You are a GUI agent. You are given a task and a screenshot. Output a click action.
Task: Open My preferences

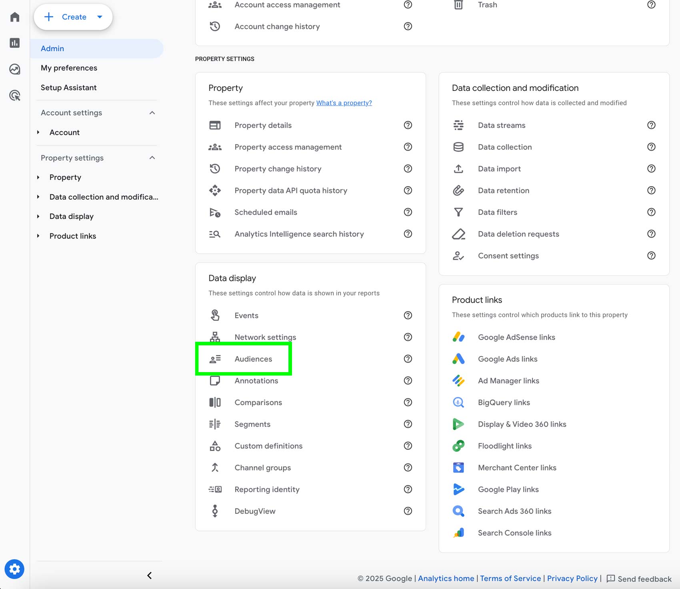click(69, 68)
